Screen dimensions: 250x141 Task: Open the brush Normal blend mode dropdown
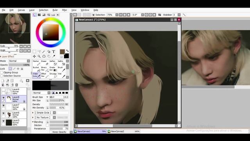(49, 93)
